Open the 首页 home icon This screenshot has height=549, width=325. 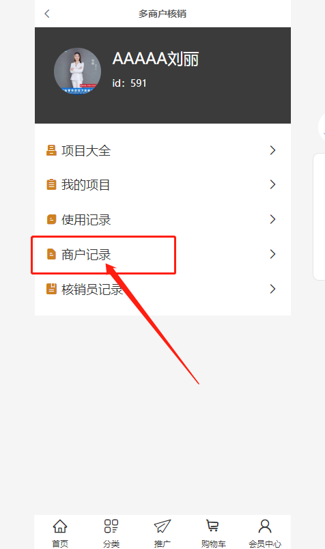(60, 526)
